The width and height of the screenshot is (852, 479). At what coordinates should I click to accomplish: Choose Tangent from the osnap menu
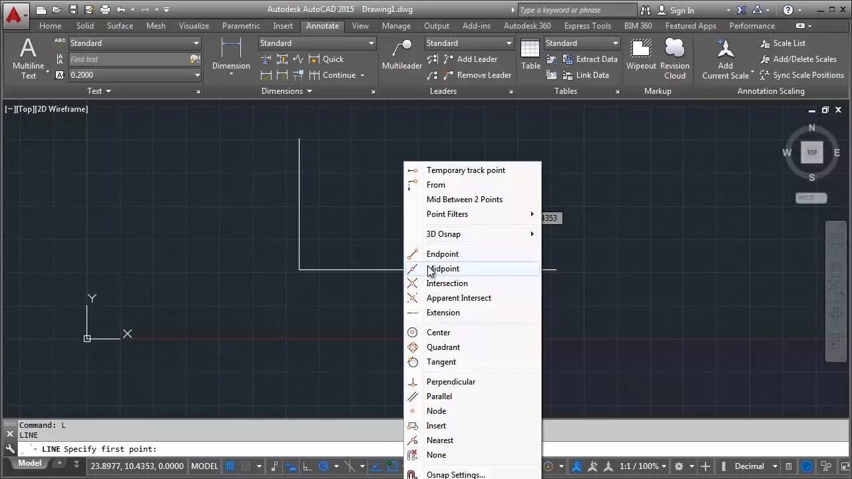tap(473, 362)
